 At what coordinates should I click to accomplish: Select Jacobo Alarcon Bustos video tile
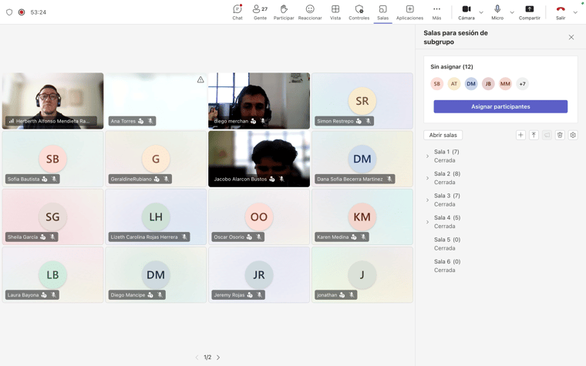pos(259,159)
